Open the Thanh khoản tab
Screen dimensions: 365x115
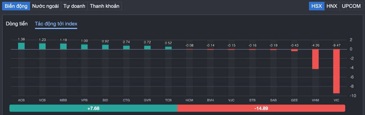(x=105, y=6)
